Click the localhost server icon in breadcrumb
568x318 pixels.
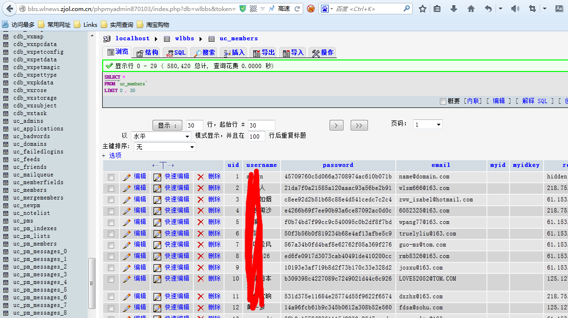(107, 39)
